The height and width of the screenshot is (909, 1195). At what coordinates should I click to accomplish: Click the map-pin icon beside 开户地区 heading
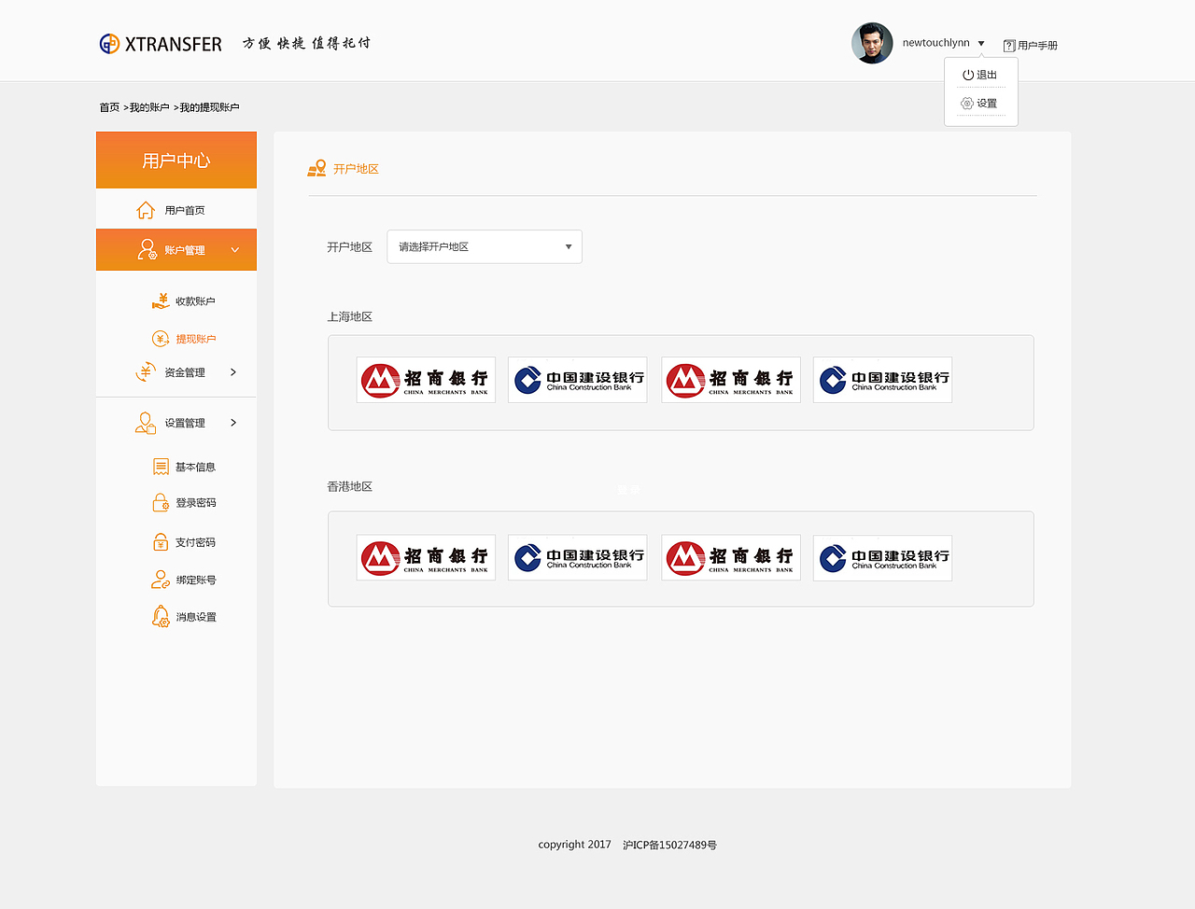(317, 168)
